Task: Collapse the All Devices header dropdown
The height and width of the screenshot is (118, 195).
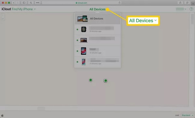Action: click(x=97, y=9)
